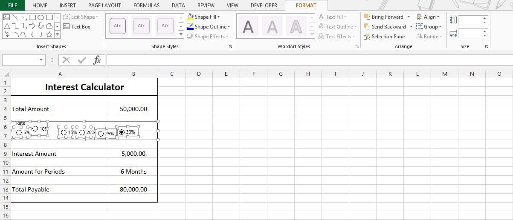This screenshot has width=513, height=220.
Task: Apply the second Abc shape style
Action: click(142, 26)
